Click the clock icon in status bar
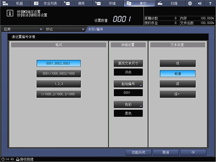This screenshot has height=162, width=216. click(3, 159)
